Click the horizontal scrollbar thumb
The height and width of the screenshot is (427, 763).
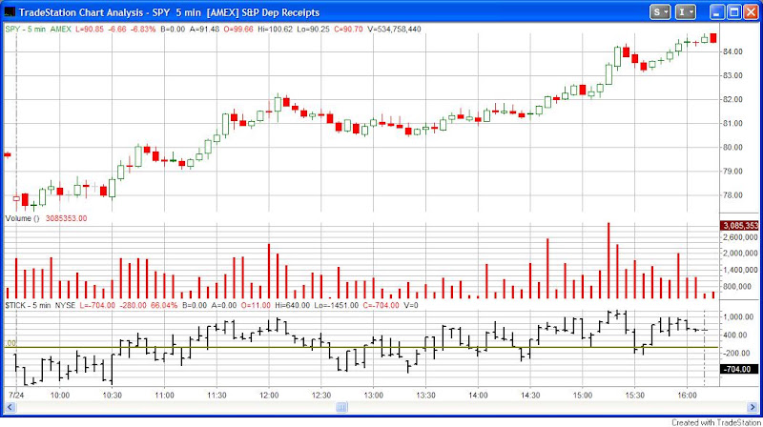341,407
